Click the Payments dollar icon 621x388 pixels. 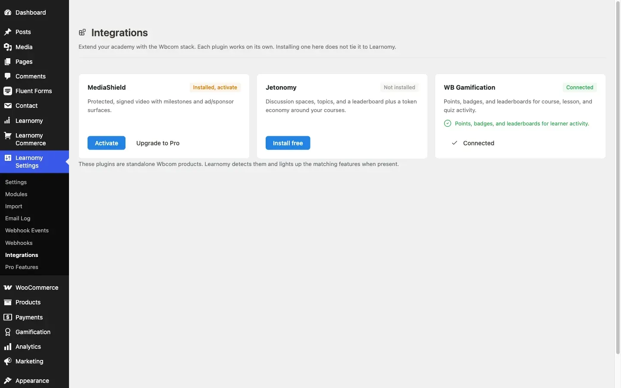coord(8,317)
